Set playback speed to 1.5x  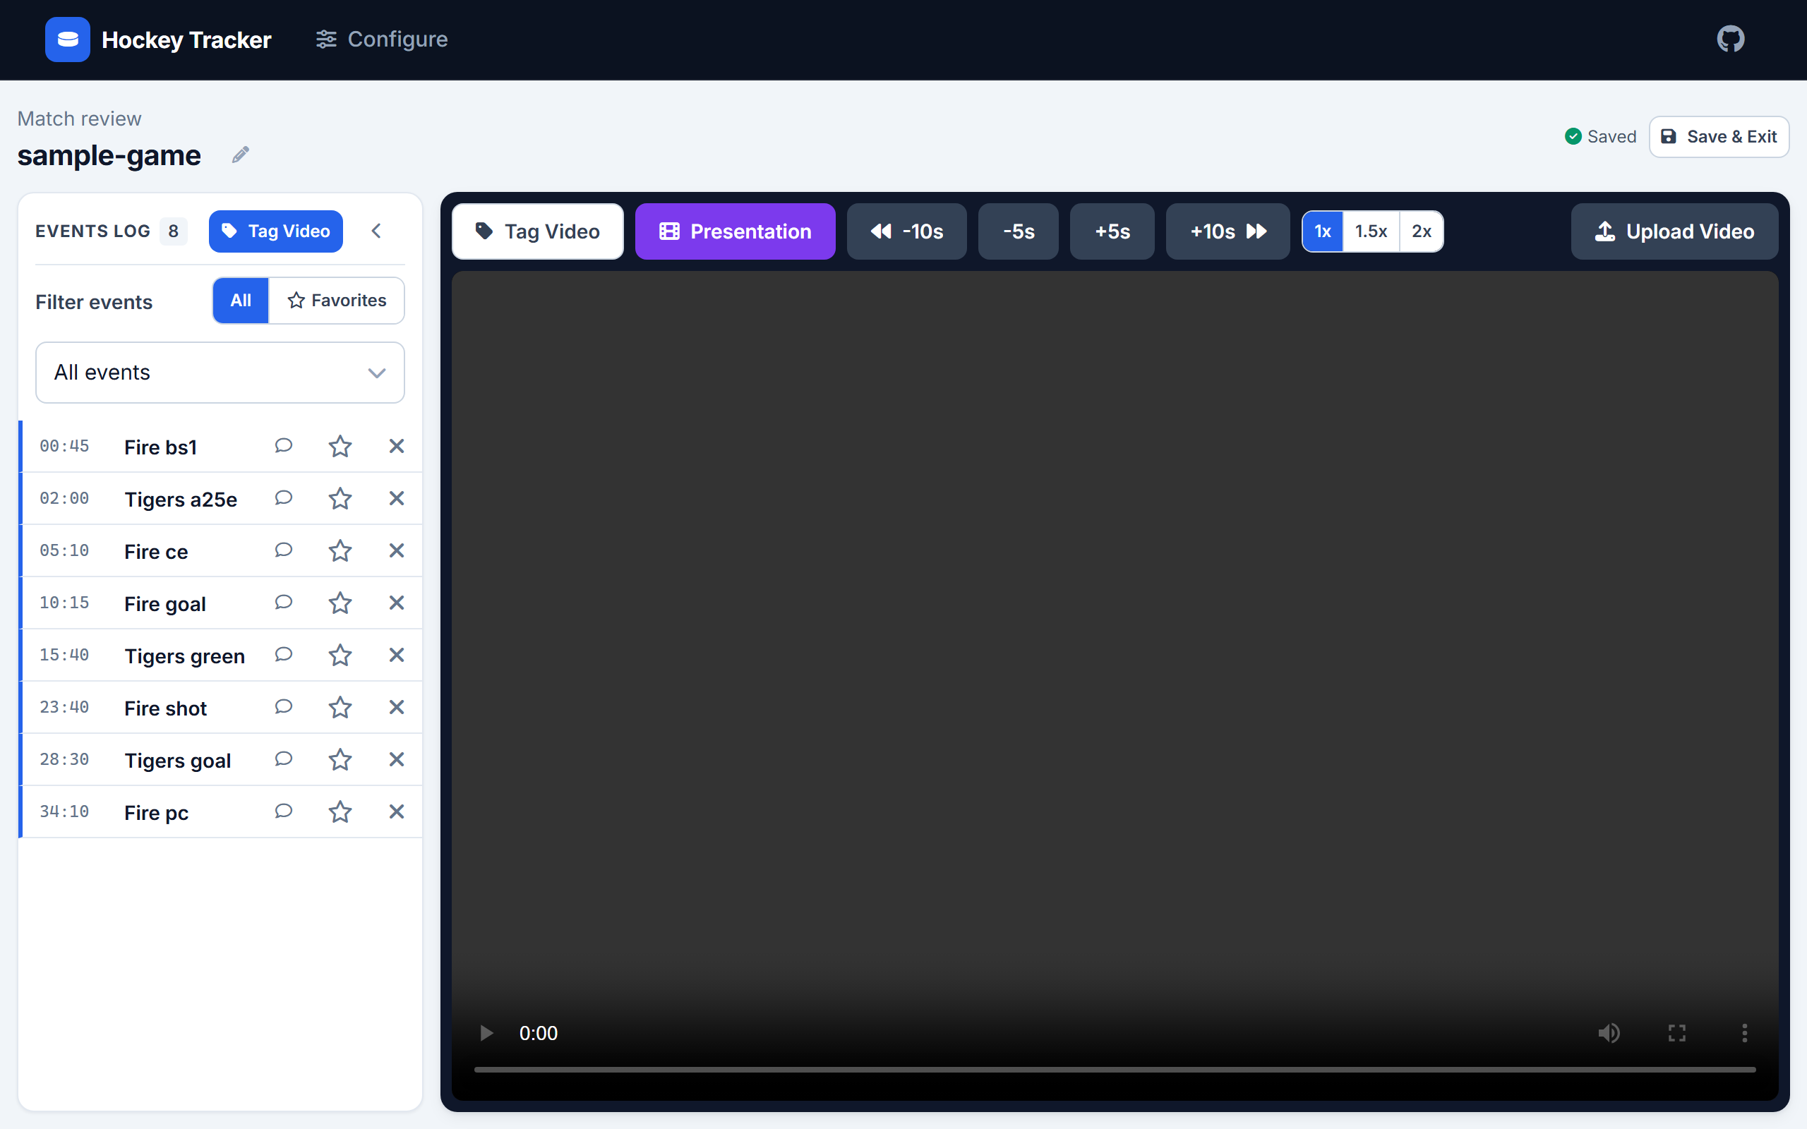[x=1371, y=231]
